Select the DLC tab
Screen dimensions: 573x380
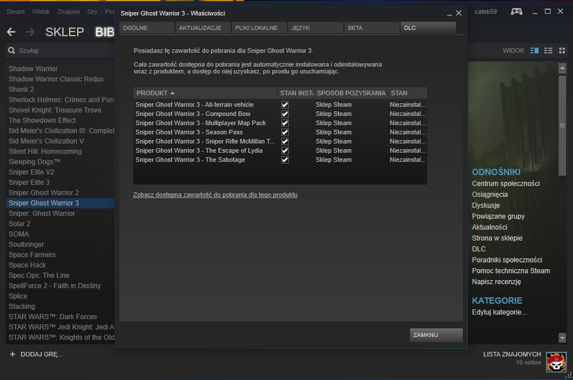[428, 28]
